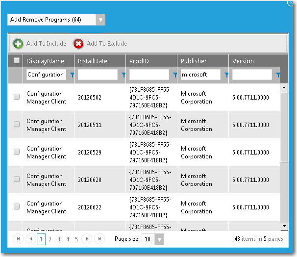Click the red Add To Exclude icon
Viewport: 297px width, 257px height.
pos(78,44)
